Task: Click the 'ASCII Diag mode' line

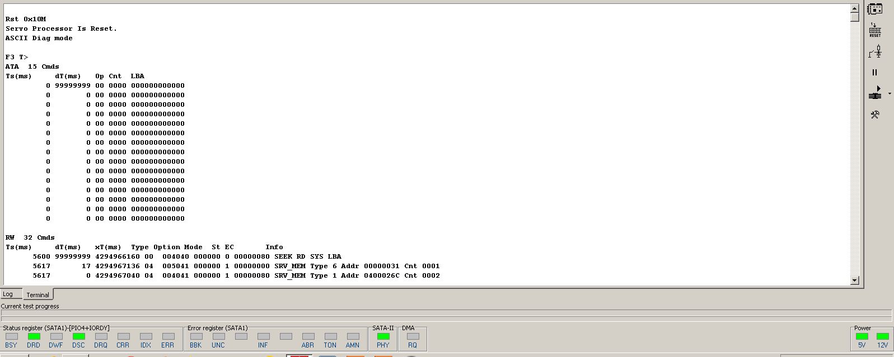Action: coord(39,38)
